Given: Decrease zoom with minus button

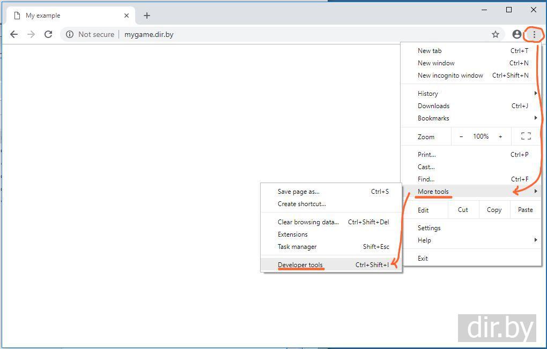Looking at the screenshot, I should [x=461, y=136].
